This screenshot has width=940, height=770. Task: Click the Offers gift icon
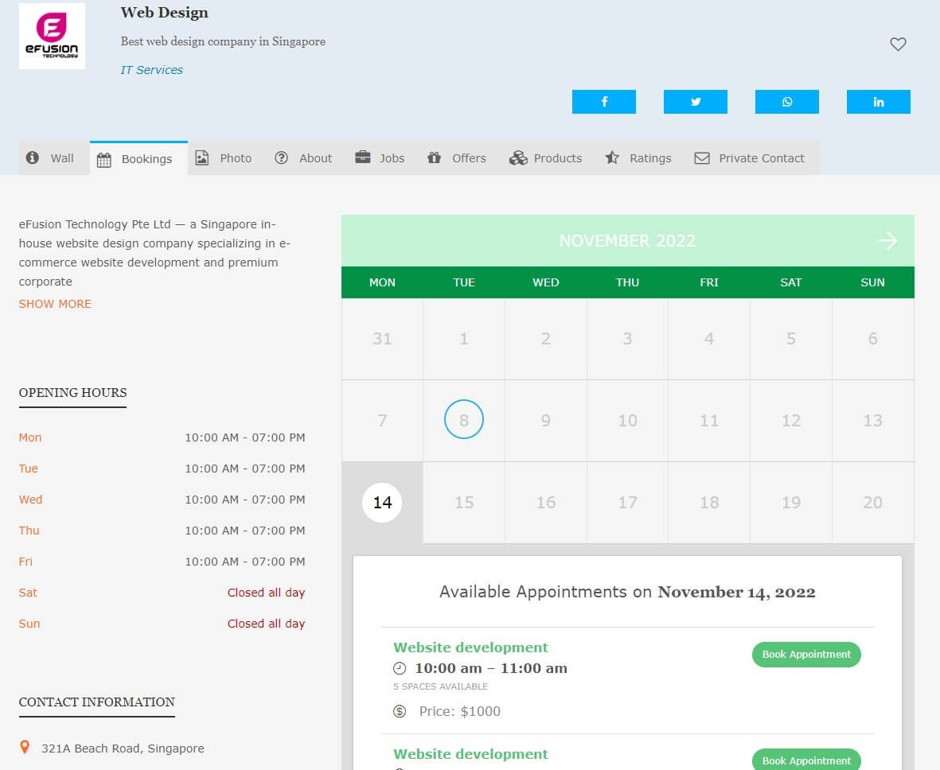click(x=434, y=157)
